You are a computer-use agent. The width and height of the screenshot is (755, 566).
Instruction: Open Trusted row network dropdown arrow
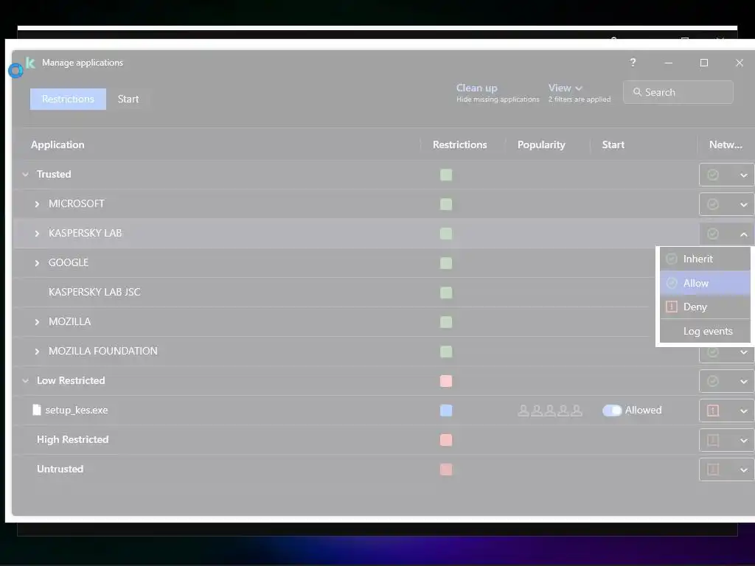[743, 175]
